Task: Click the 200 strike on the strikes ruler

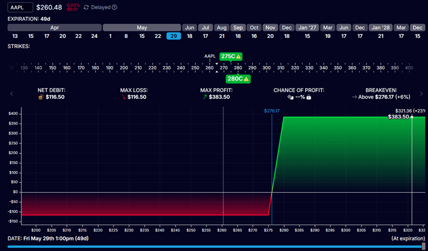Action: [124, 68]
